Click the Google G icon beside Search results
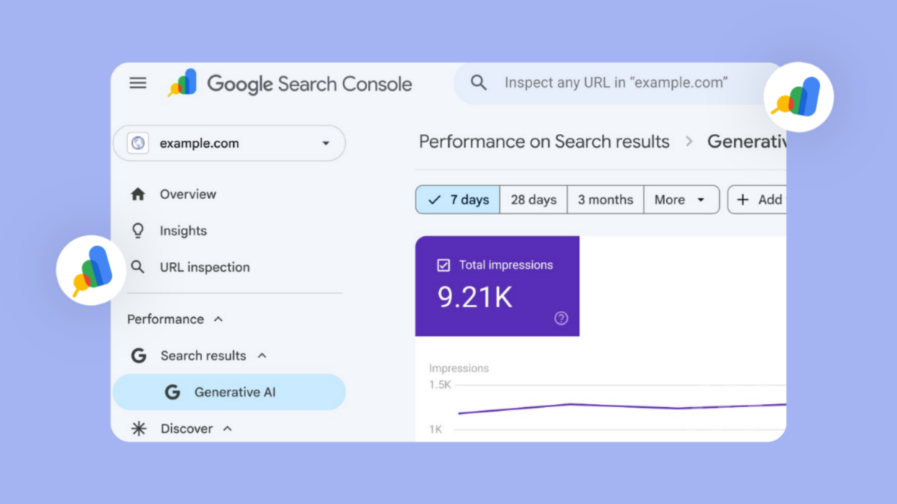897x504 pixels. [x=139, y=355]
